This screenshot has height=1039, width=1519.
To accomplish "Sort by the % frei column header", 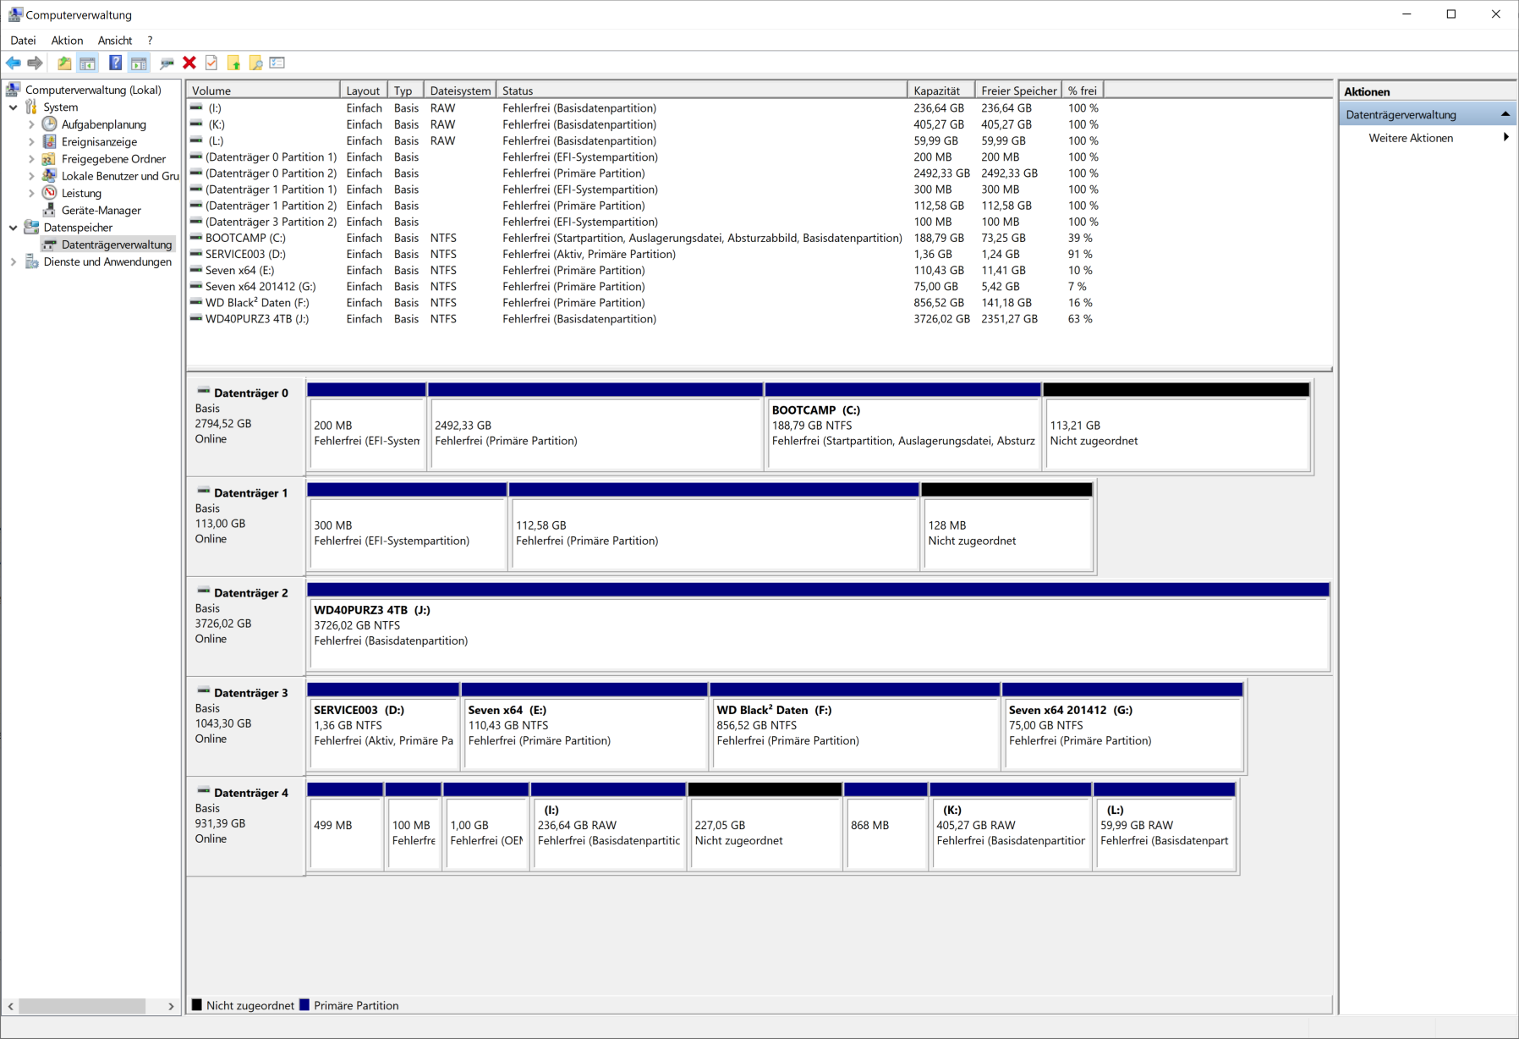I will pos(1083,91).
